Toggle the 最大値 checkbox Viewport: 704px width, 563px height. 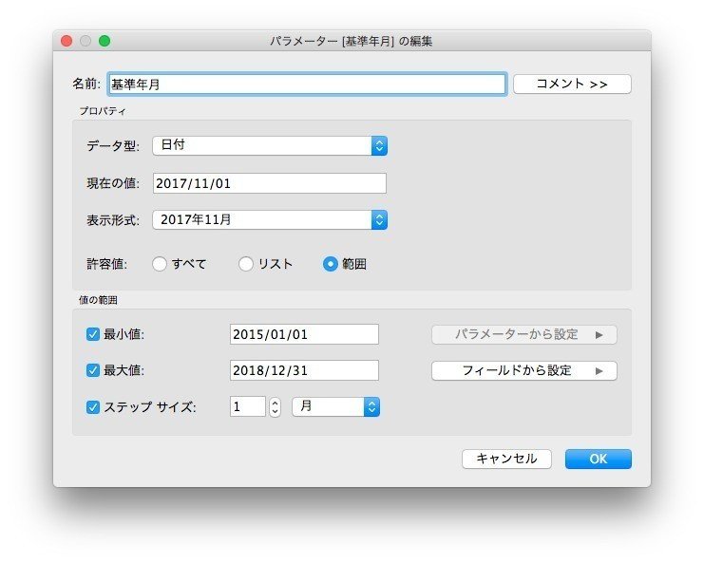(x=93, y=370)
